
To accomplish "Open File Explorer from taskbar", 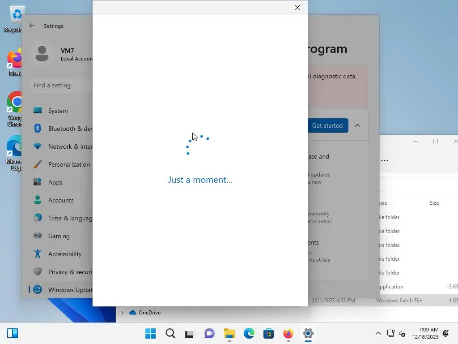I will coord(229,333).
